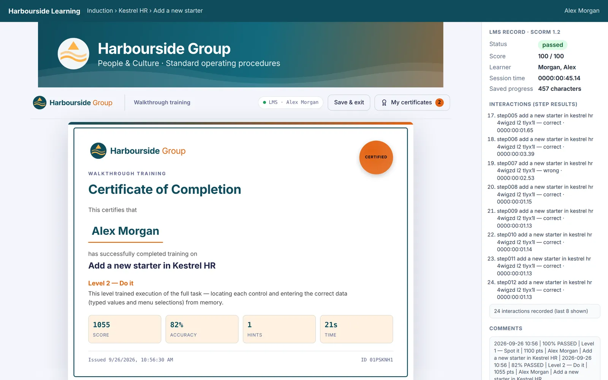This screenshot has height=380, width=608.
Task: Click certificate ID 01PSKNH1
Action: coord(377,360)
